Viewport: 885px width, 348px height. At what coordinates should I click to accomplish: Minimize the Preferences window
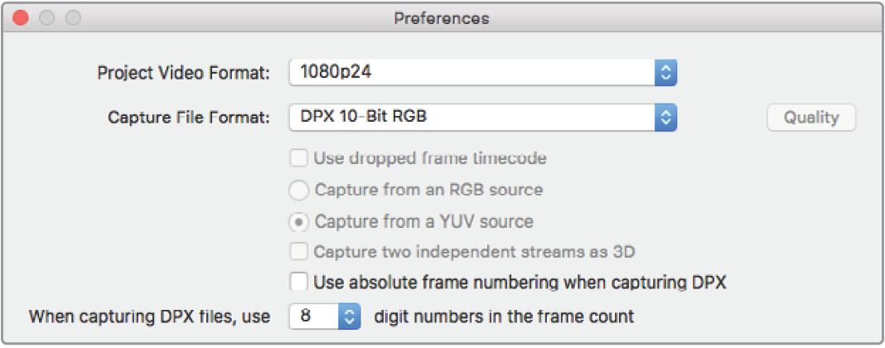pyautogui.click(x=47, y=17)
